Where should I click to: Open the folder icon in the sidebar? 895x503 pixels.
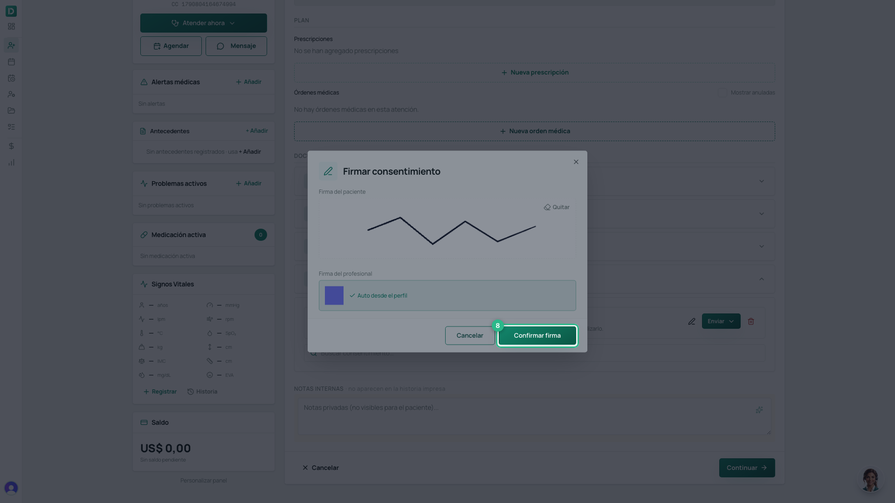click(x=11, y=110)
